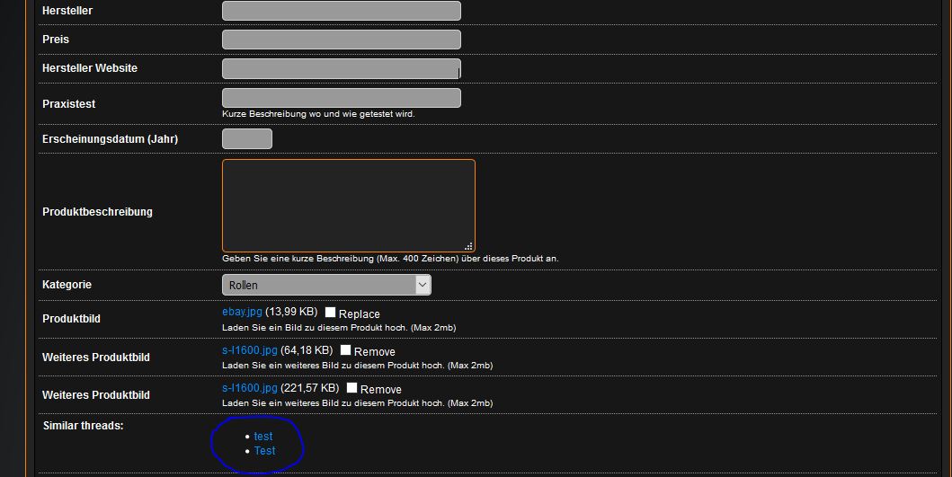
Task: Open the lowercase "test" similar thread
Action: 262,437
